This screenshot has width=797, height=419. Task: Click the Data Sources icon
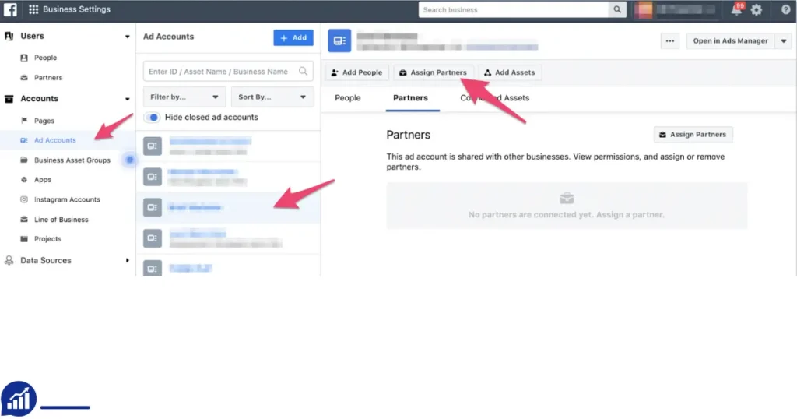[x=9, y=260]
